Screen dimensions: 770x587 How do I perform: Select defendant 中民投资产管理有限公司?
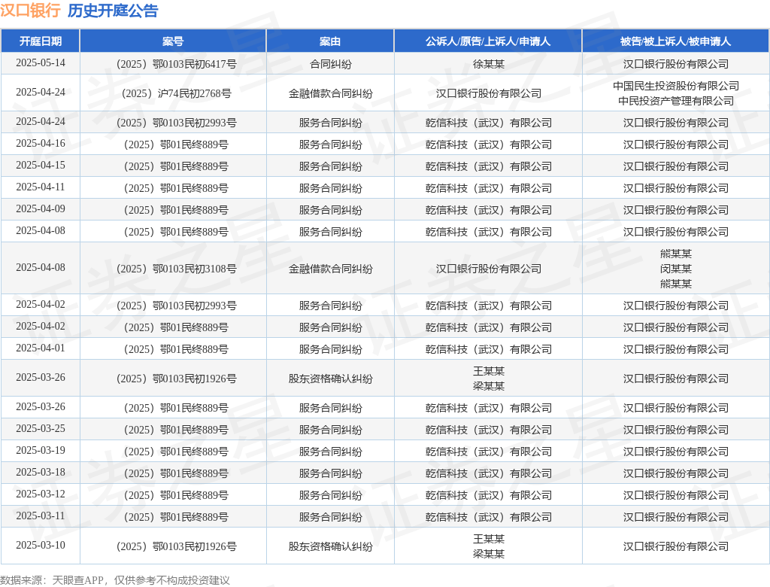(x=676, y=101)
